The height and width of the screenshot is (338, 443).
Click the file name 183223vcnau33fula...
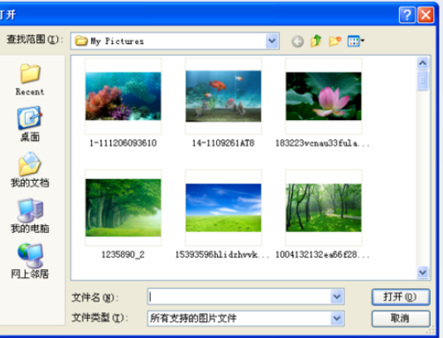(322, 143)
